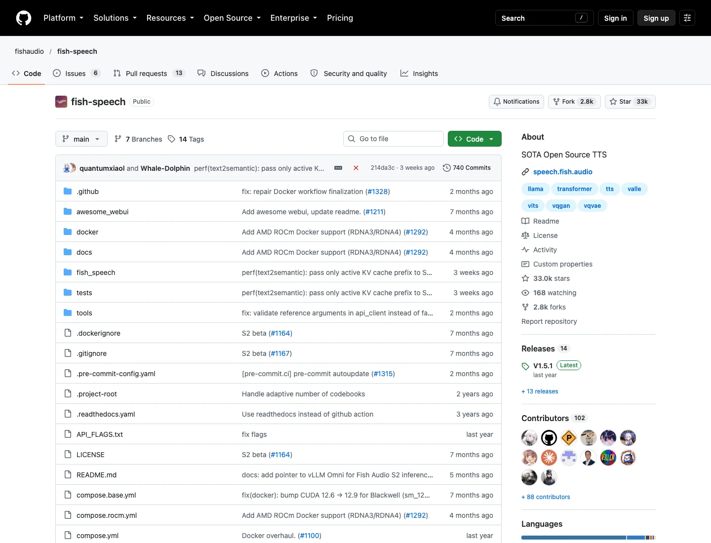Open the eye icon beside 168 watching
Image resolution: width=711 pixels, height=543 pixels.
point(525,293)
